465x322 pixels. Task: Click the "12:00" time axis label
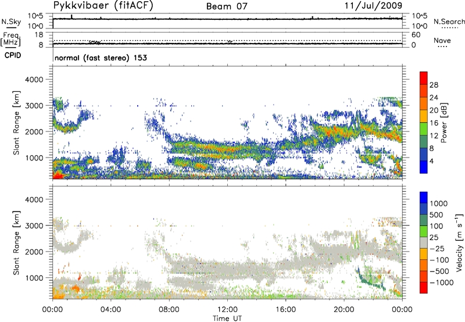coord(227,310)
